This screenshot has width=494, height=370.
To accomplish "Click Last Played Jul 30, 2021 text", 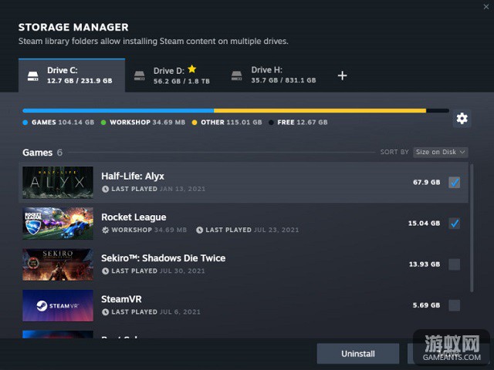I will click(158, 271).
